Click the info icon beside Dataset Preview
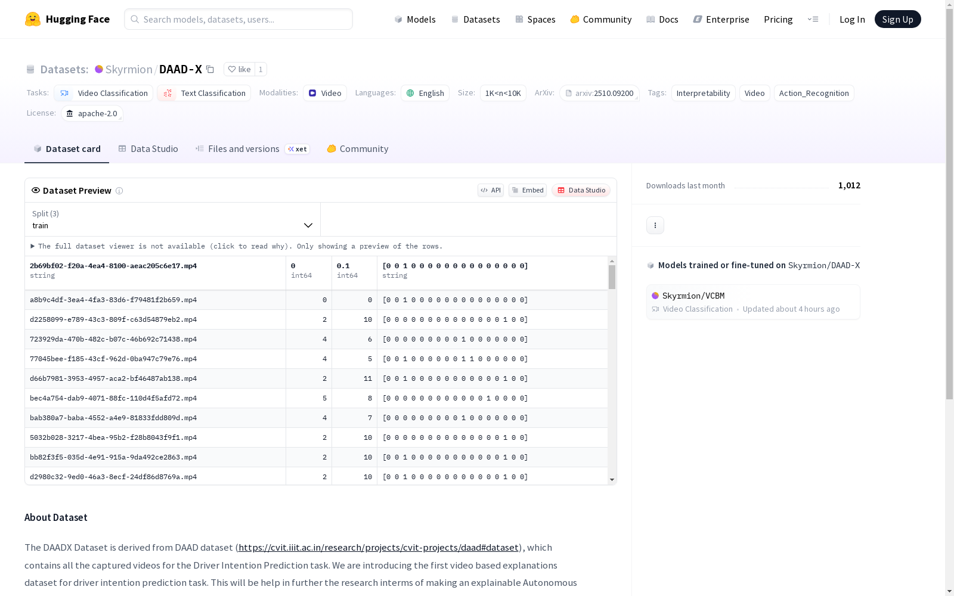The image size is (954, 596). click(119, 191)
